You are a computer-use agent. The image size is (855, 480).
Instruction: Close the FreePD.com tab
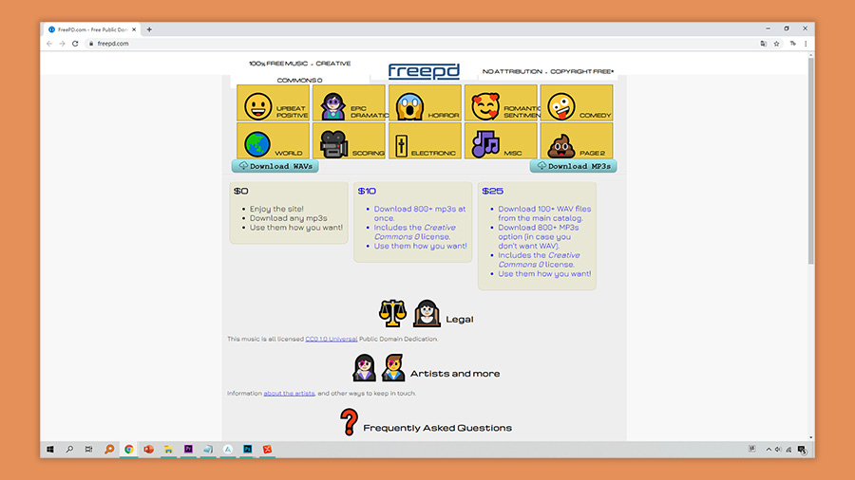pyautogui.click(x=134, y=29)
